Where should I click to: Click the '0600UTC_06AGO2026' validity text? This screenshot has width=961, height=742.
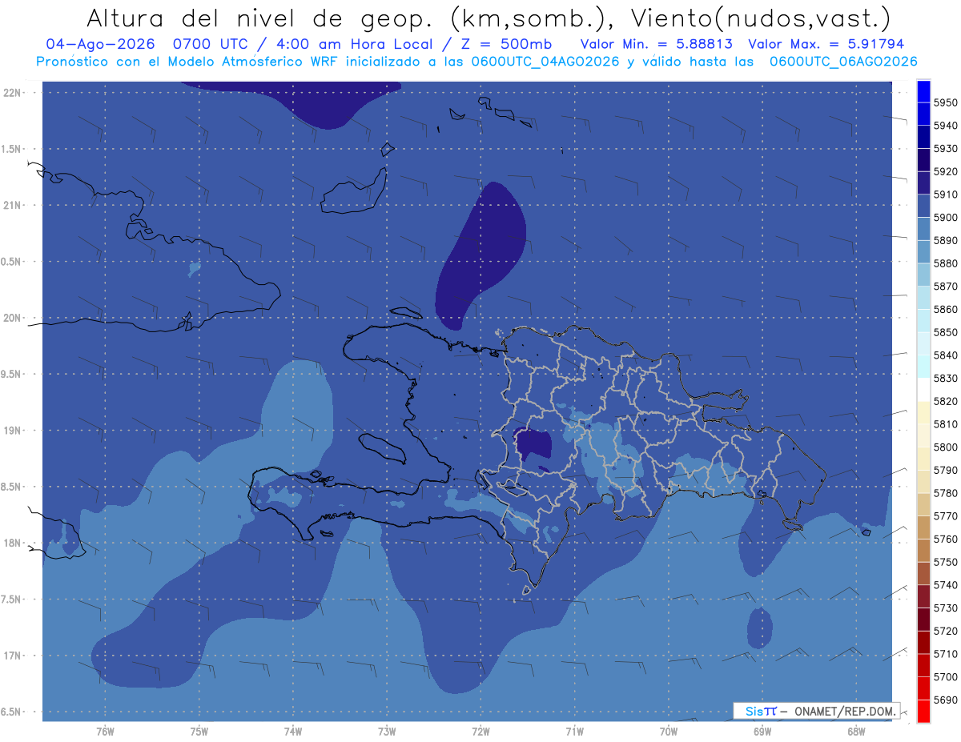click(x=843, y=62)
